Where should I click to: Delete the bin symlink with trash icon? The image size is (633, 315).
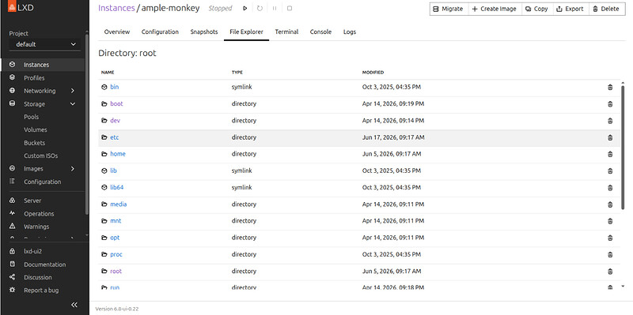coord(610,87)
